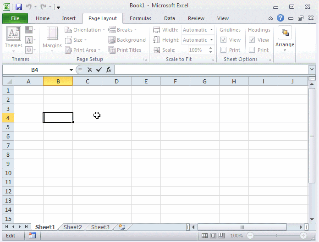Click the Background image icon
The height and width of the screenshot is (242, 319).
click(112, 40)
